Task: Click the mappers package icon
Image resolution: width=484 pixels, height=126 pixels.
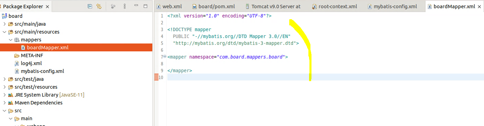Action: pyautogui.click(x=17, y=40)
